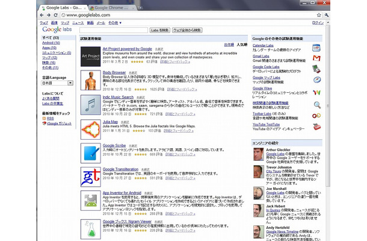The image size is (367, 241).
Task: Open the Google Scribe title link
Action: pyautogui.click(x=114, y=145)
